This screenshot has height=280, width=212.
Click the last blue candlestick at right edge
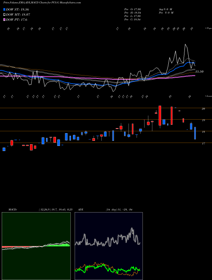tap(195, 133)
